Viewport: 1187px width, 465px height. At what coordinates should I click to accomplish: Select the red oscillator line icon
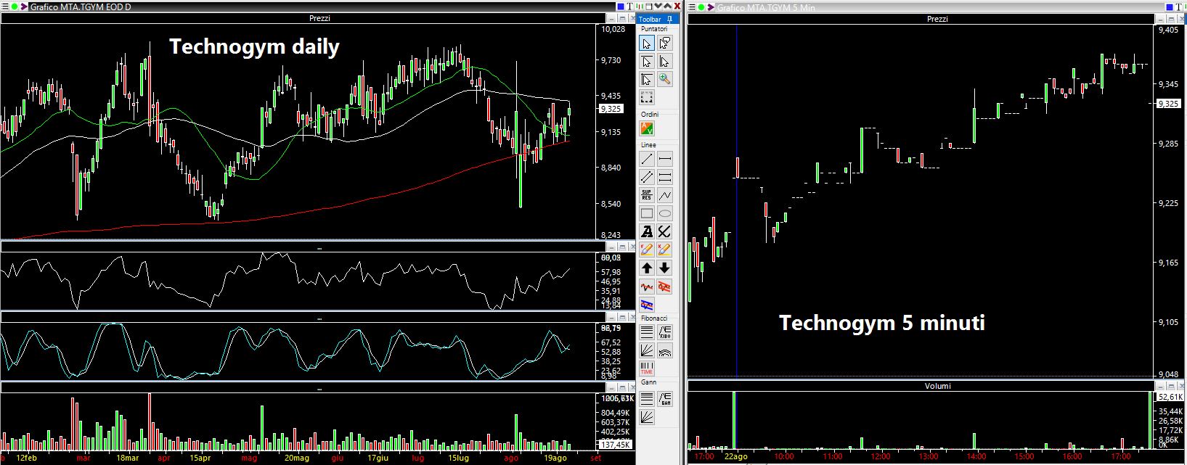click(x=647, y=287)
